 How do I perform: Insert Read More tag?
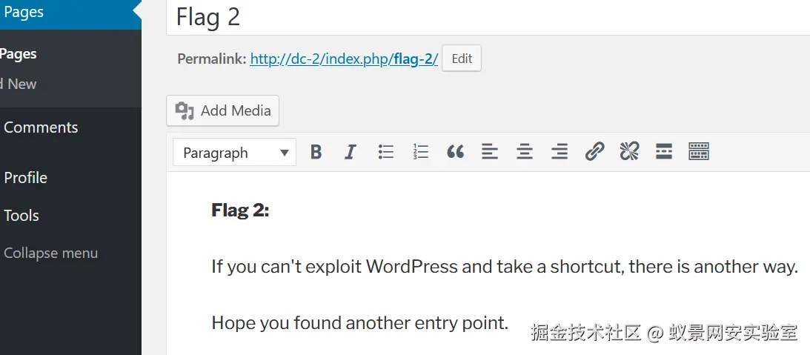(x=664, y=152)
